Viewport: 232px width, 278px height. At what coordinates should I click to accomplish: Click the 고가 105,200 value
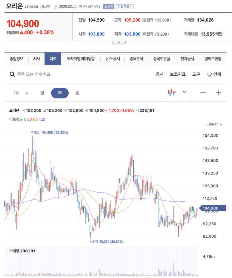tap(132, 20)
